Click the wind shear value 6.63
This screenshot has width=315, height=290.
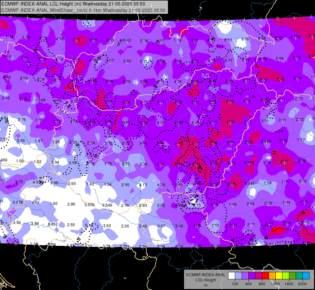pyautogui.click(x=228, y=40)
